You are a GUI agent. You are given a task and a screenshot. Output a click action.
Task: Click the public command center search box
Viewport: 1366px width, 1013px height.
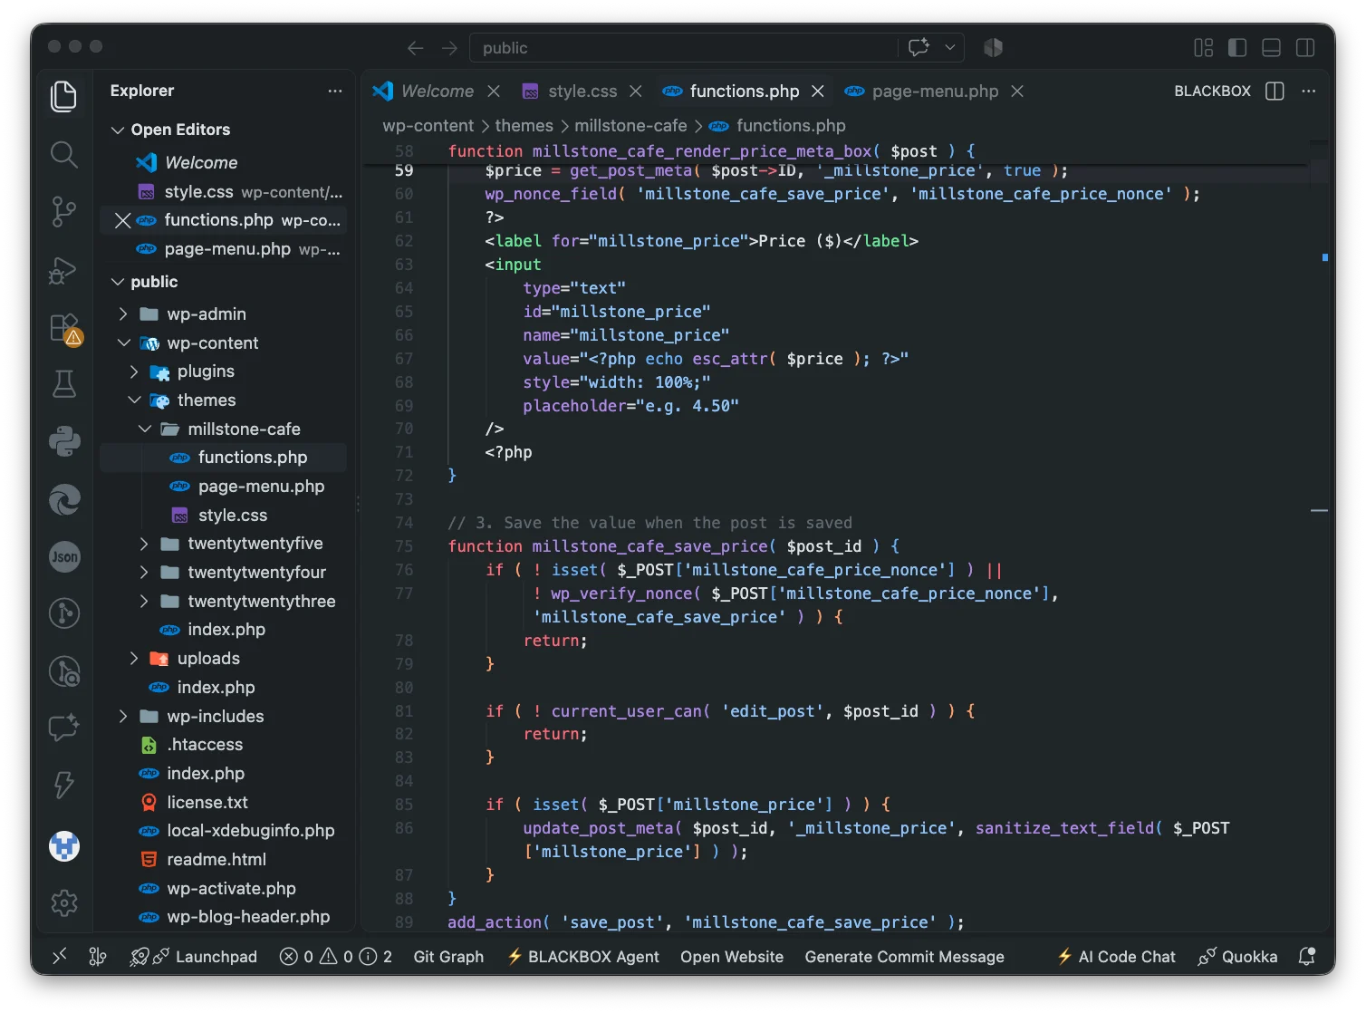point(684,48)
